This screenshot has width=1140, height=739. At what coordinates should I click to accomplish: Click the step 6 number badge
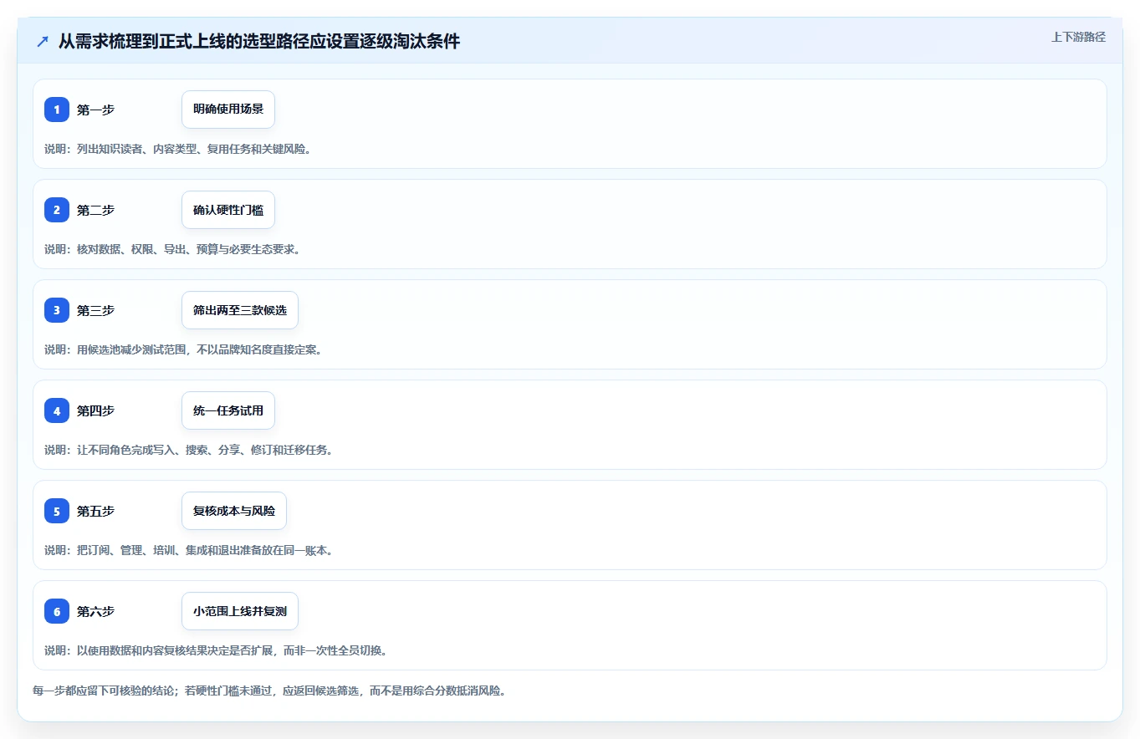tap(57, 611)
